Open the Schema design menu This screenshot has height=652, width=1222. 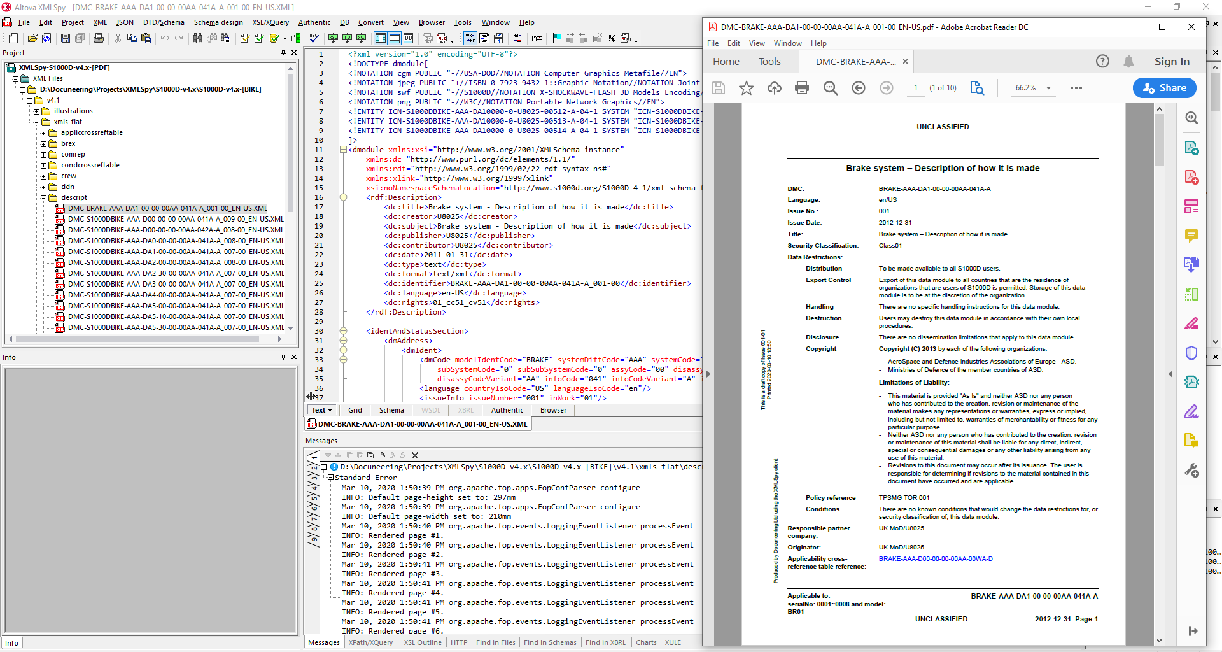tap(219, 22)
